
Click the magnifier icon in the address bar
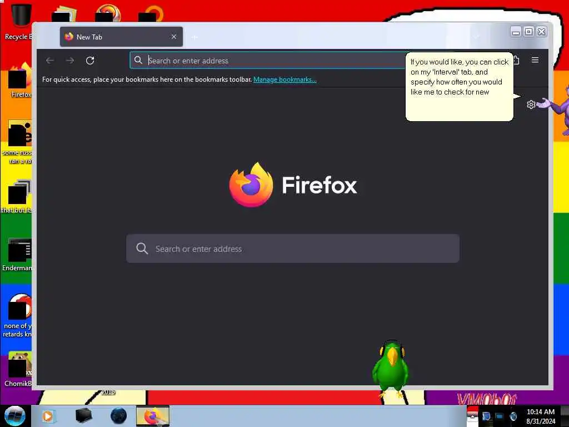click(138, 60)
